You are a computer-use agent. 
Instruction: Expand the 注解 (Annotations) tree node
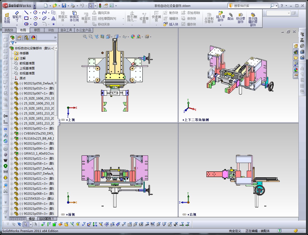[x=12, y=58]
